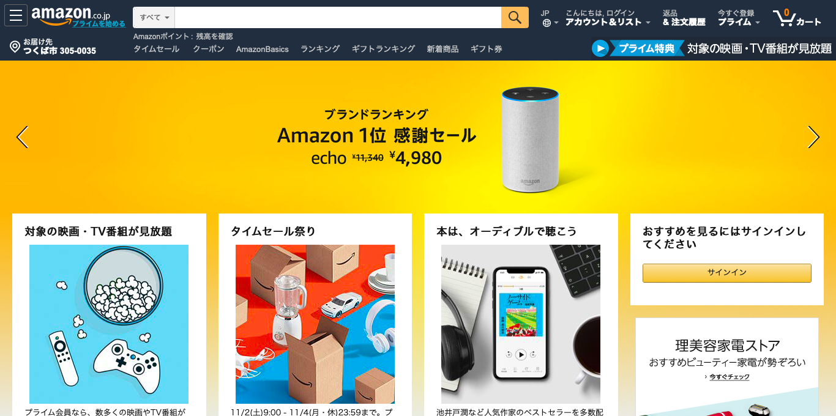Select the ギフト券 nav item
Screen dimensions: 836x416
[x=487, y=49]
